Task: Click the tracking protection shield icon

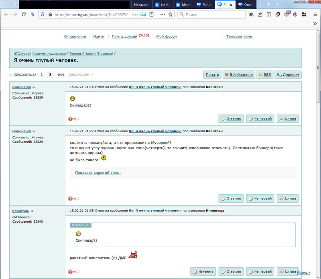Action: (x=42, y=14)
